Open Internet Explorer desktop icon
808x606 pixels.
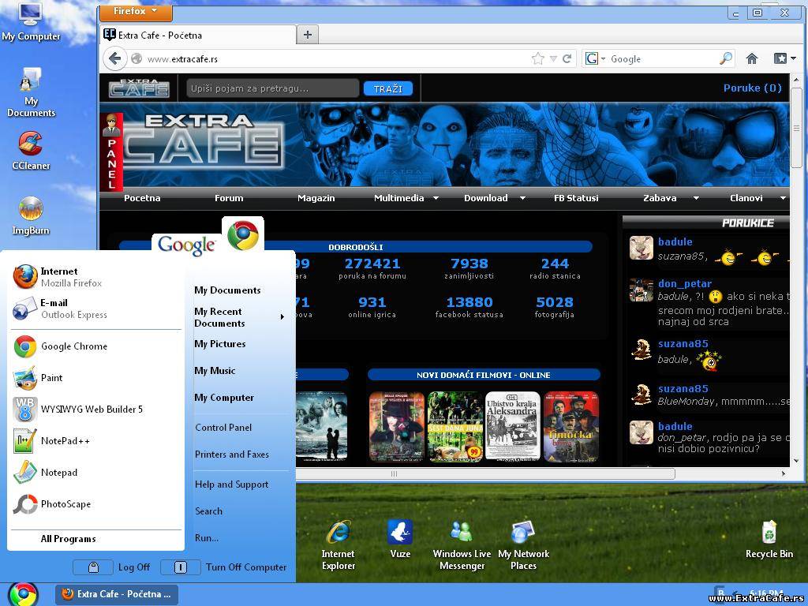click(338, 545)
